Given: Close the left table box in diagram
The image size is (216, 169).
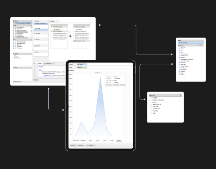Looking at the screenshot, I should click(x=66, y=27).
